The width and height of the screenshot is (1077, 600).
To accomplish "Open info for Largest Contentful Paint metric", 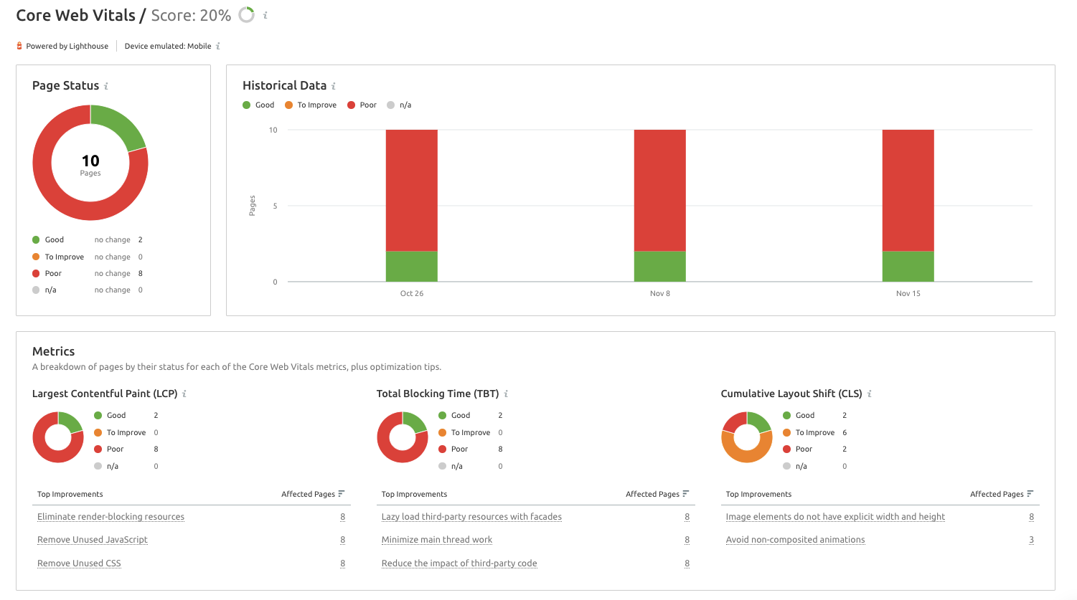I will (185, 394).
